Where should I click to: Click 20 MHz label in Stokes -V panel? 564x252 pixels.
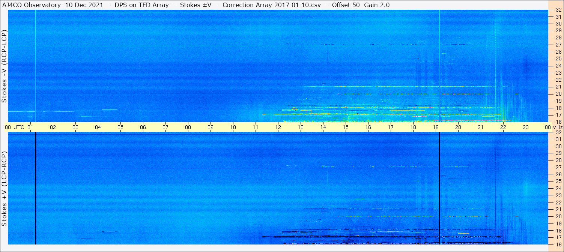558,94
